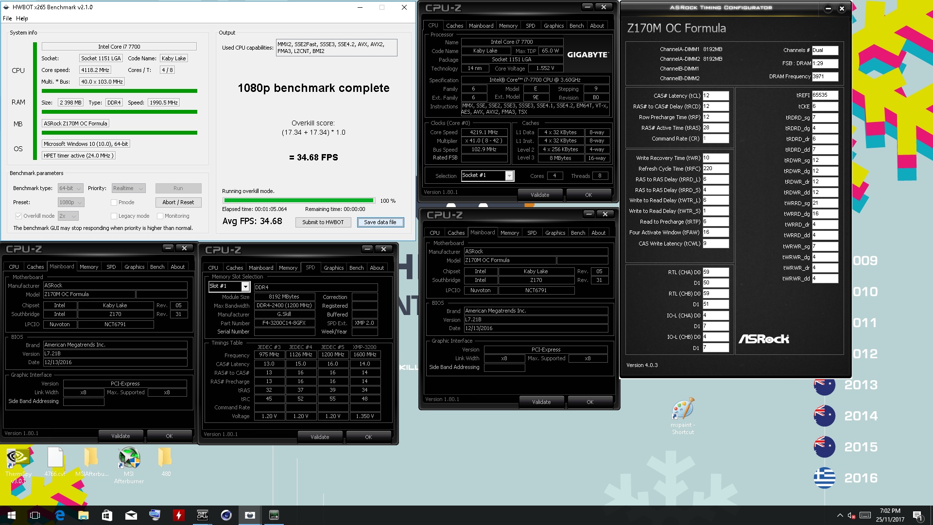Click the Run button
Screen dimensions: 933x525
click(x=178, y=188)
